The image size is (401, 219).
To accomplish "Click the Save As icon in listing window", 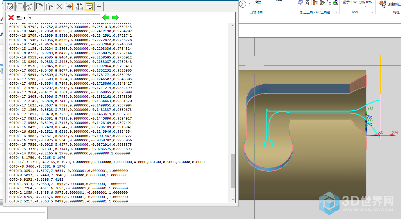I will tap(10, 6).
